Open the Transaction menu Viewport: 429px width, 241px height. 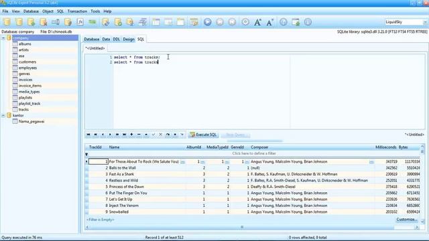point(77,11)
